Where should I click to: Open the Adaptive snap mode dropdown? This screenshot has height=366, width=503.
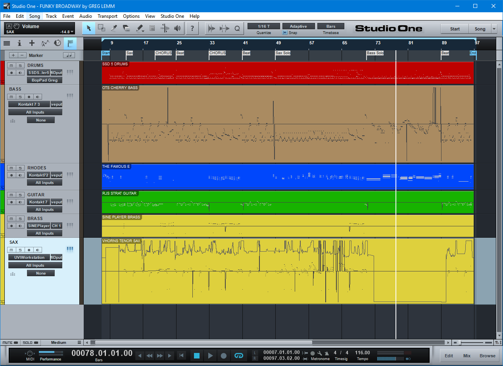(x=298, y=26)
